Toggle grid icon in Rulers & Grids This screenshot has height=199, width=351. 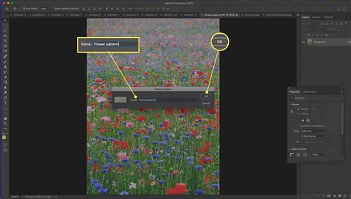(298, 155)
